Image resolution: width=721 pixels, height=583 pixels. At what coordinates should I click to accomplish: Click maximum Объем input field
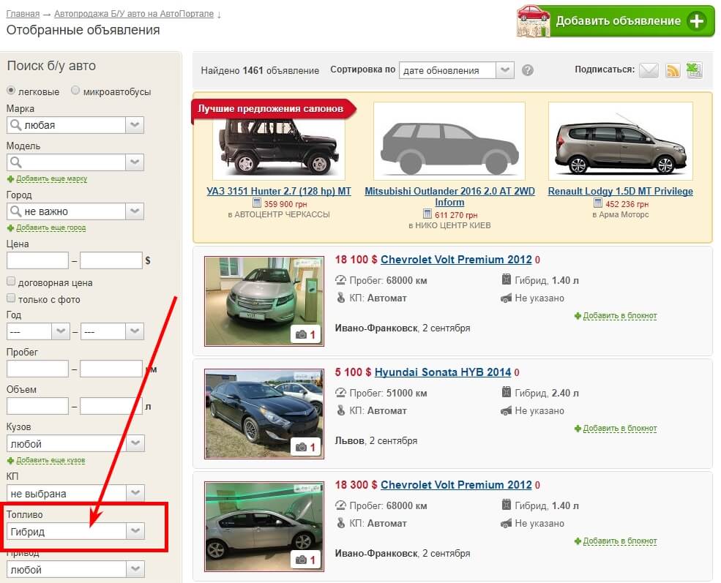click(x=111, y=406)
